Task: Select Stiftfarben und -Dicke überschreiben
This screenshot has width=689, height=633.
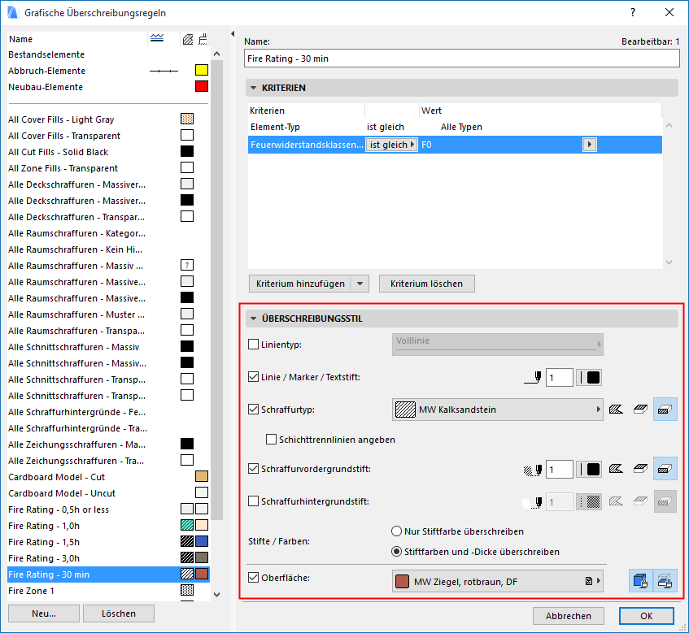Action: click(396, 552)
